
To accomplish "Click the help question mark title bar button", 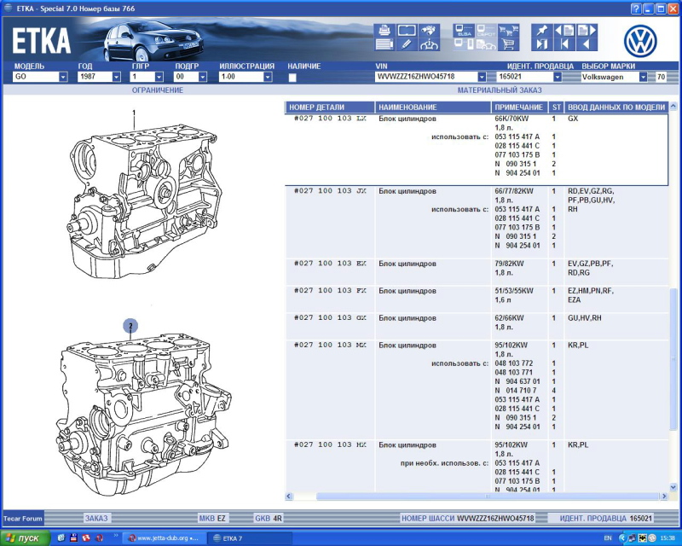I will [x=636, y=9].
